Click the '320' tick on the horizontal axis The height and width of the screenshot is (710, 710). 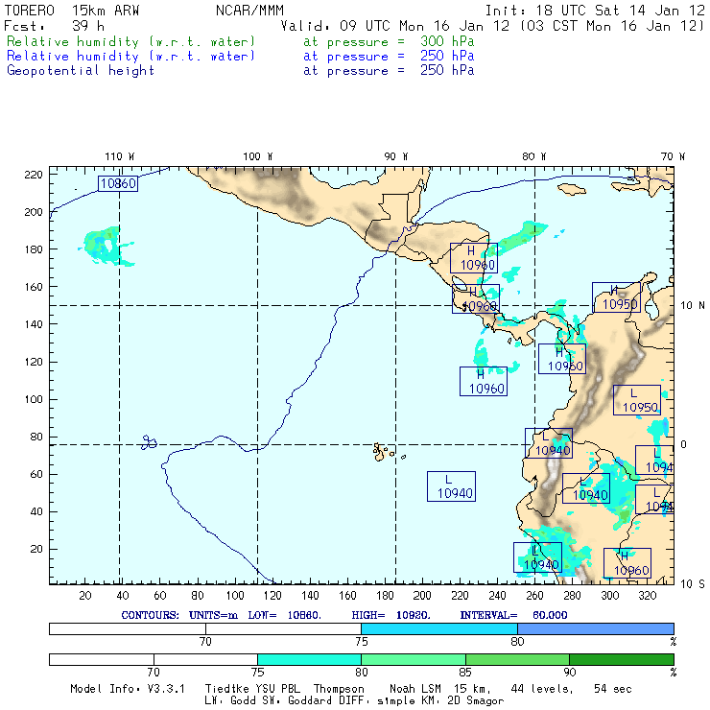[x=647, y=596]
